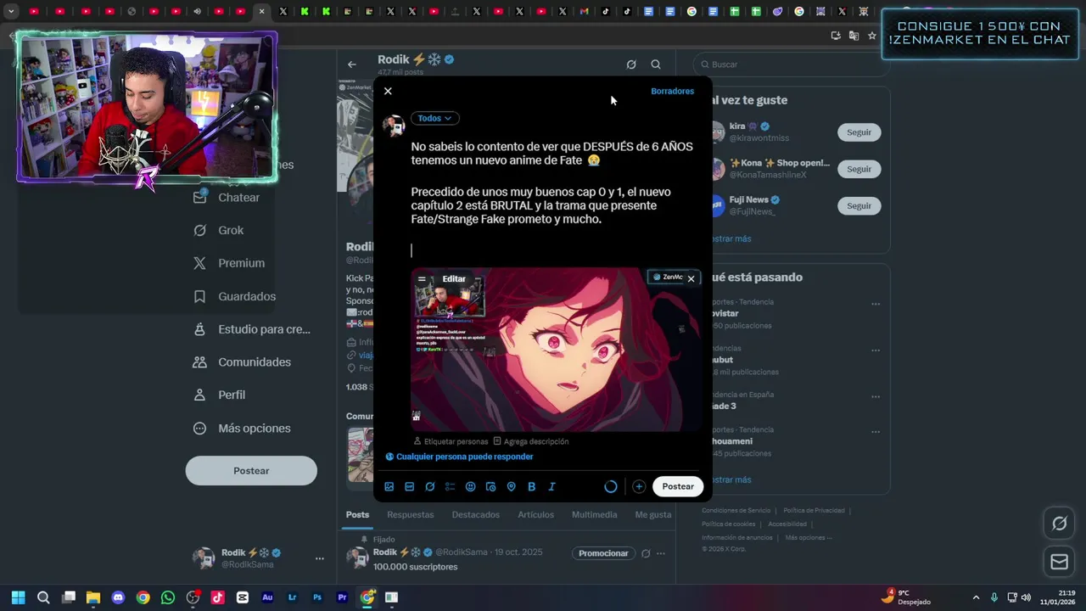Expand the Todos audience dropdown
This screenshot has height=611, width=1086.
(x=434, y=118)
